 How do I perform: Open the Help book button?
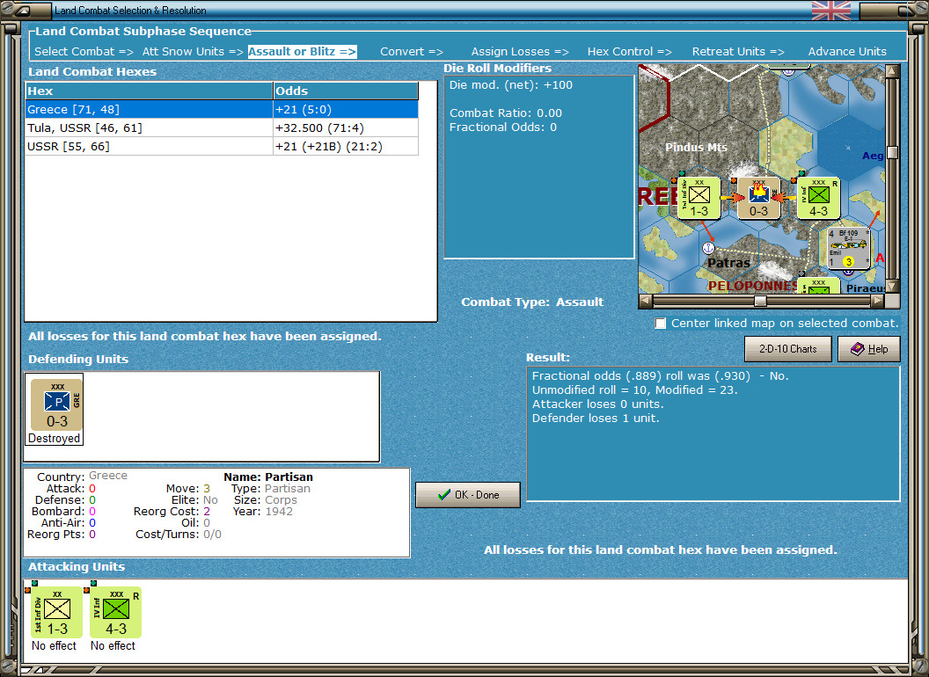tap(869, 349)
